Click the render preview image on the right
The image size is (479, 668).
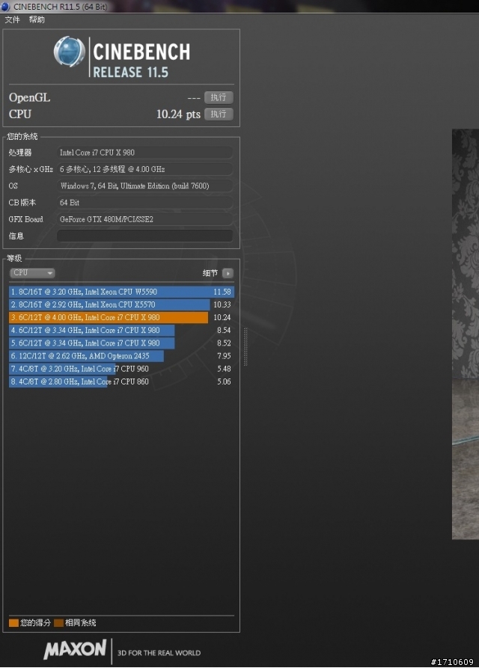[x=466, y=334]
